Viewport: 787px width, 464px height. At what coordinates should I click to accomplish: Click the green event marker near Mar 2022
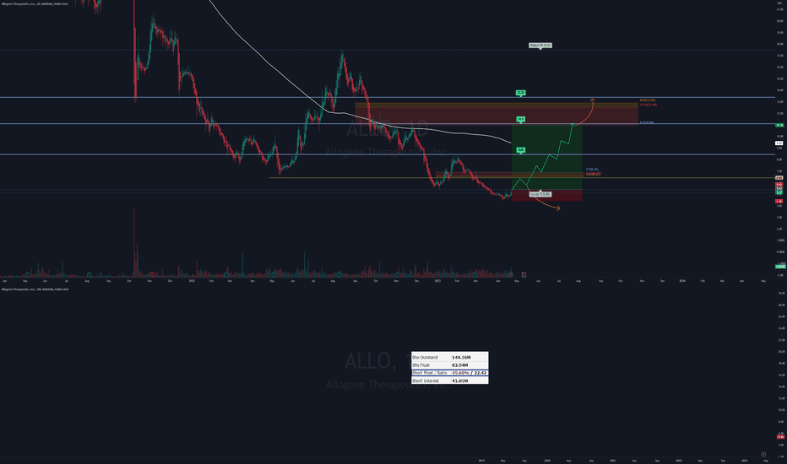(x=225, y=274)
